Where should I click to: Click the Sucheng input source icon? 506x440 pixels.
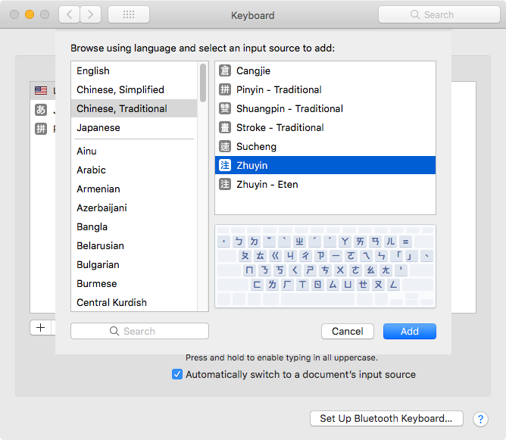tap(225, 146)
